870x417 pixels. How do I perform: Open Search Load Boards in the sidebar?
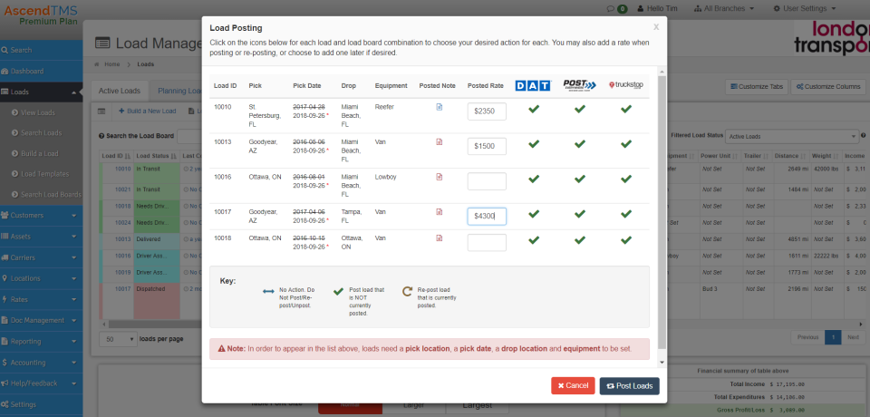pos(51,195)
